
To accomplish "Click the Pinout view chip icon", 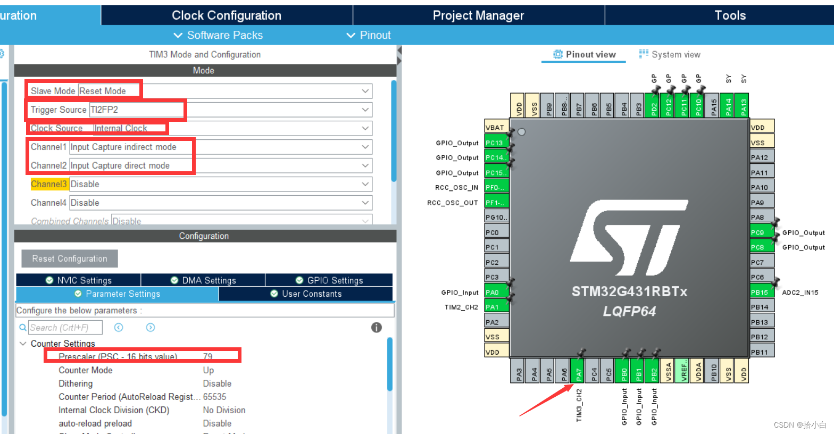I will click(557, 54).
